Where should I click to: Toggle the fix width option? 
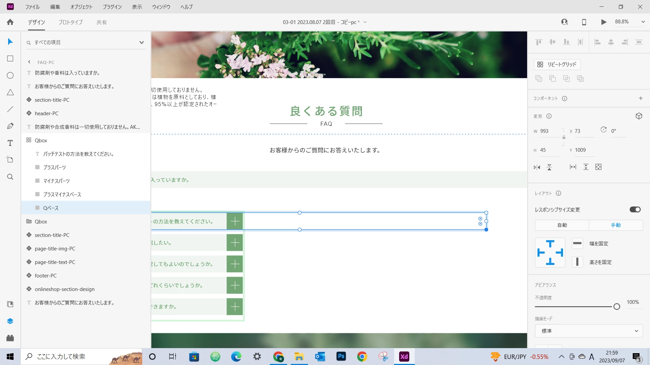coord(577,243)
